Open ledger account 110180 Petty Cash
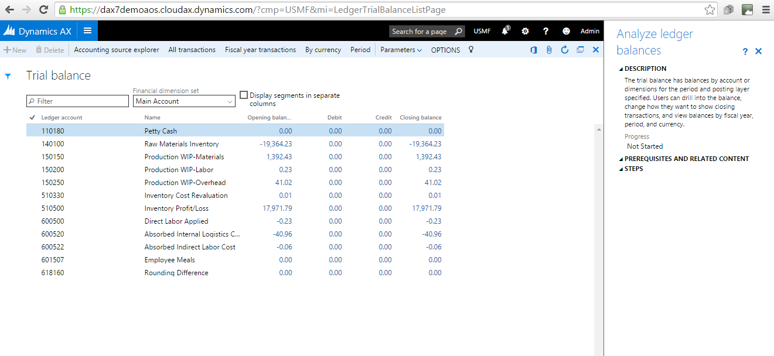Image resolution: width=774 pixels, height=356 pixels. coord(53,131)
